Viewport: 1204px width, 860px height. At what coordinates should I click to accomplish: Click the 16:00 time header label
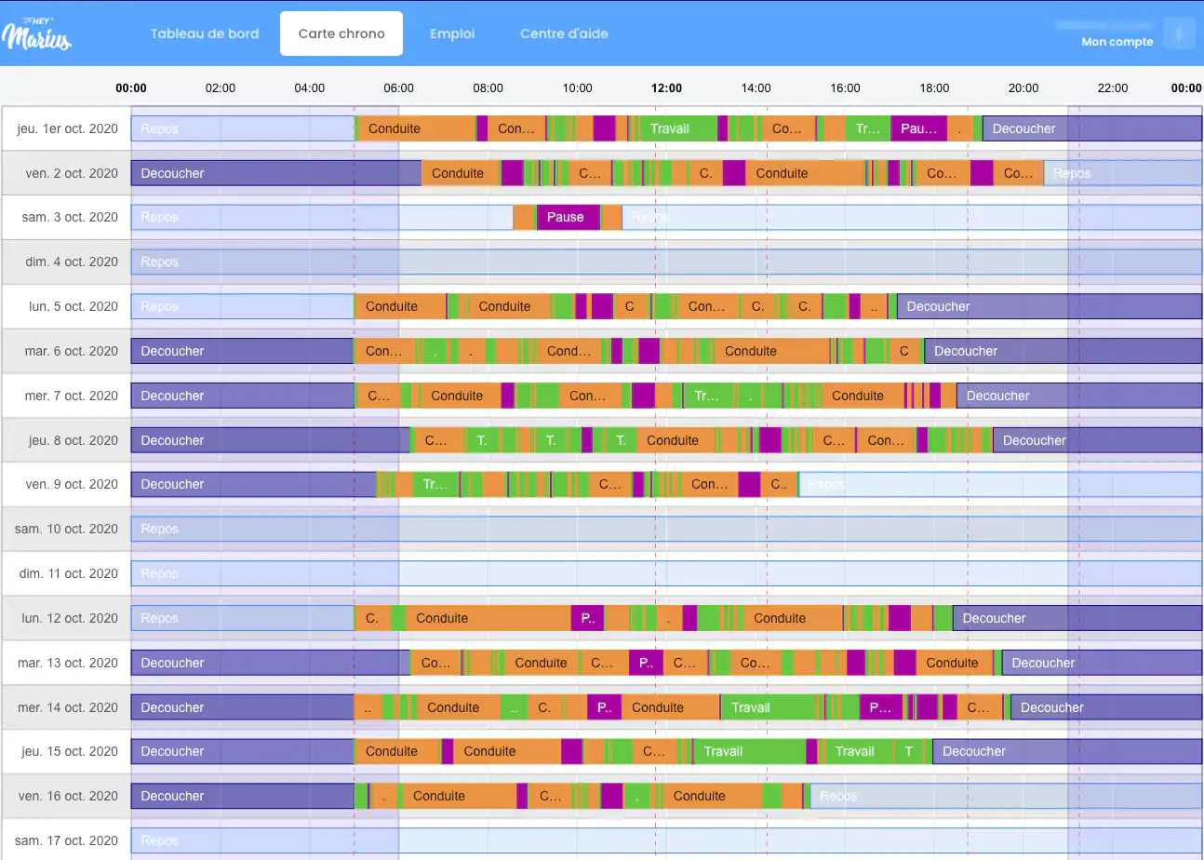click(845, 88)
